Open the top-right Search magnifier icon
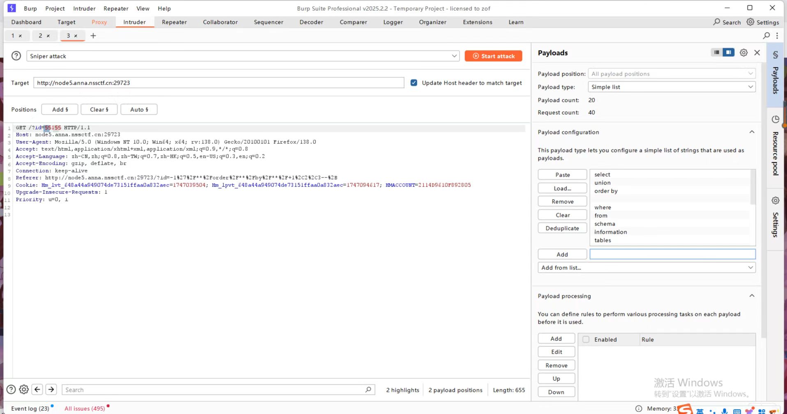Screen dimensions: 787x414 click(x=717, y=22)
